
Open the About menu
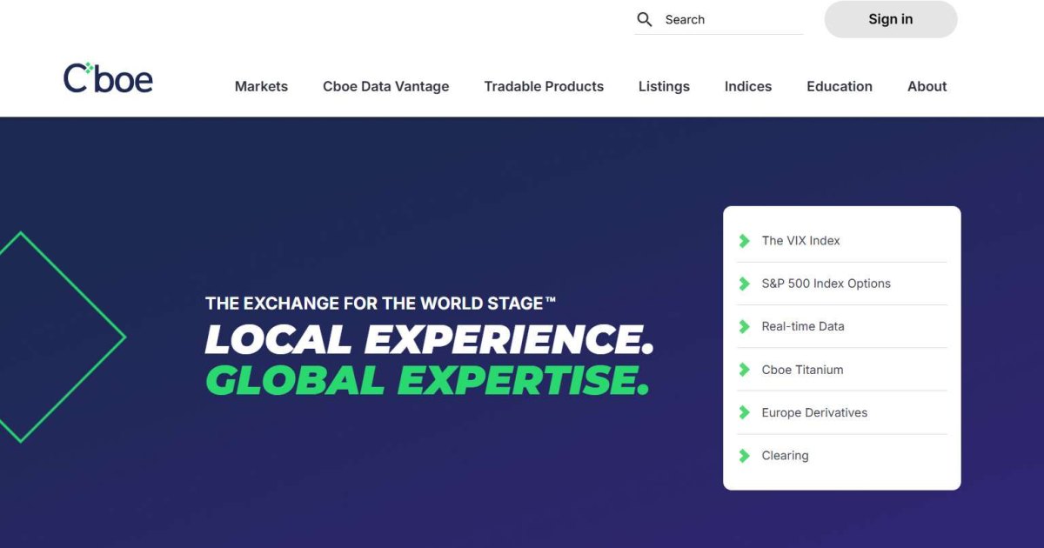tap(927, 86)
